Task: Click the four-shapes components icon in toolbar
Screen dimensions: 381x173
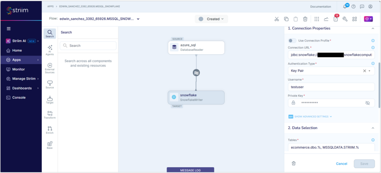Action: (355, 19)
